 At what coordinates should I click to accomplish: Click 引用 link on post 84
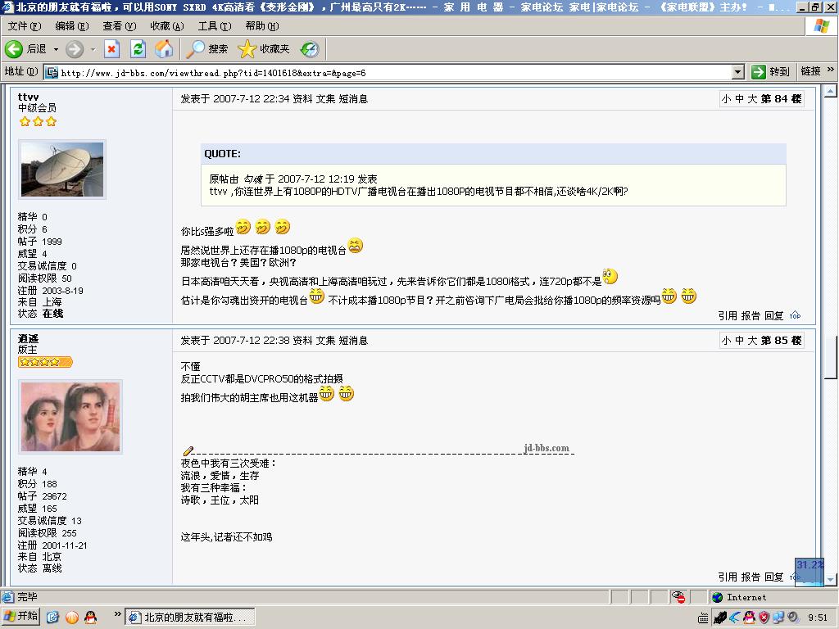(727, 315)
